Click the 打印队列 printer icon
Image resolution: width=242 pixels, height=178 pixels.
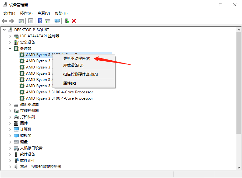pyautogui.click(x=16, y=117)
